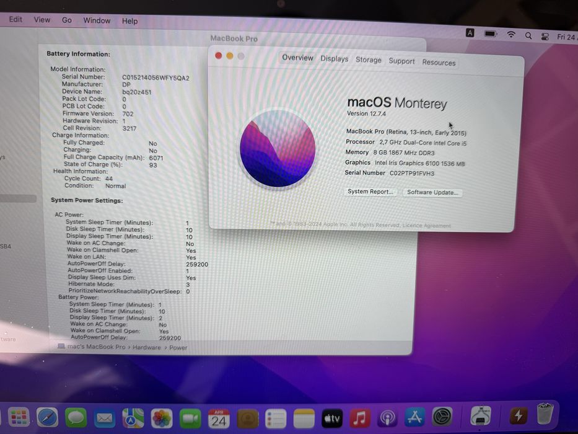Click 'MacBook Pro (Retina, 13-inch, Early 2015)' text
This screenshot has width=578, height=434.
coord(406,131)
